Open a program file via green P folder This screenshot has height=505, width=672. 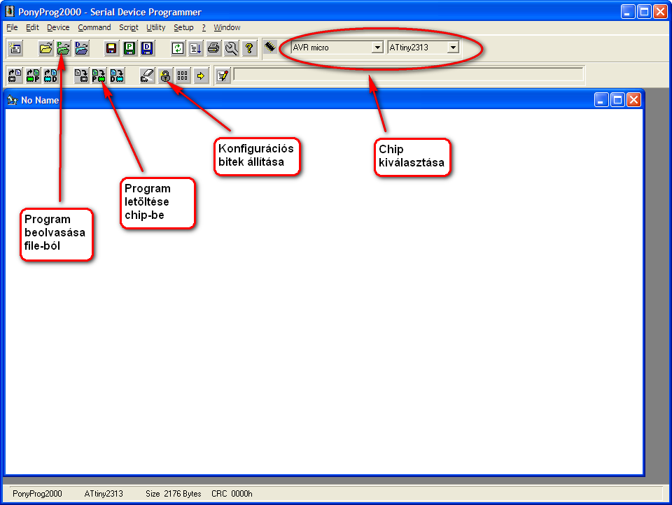coord(64,48)
